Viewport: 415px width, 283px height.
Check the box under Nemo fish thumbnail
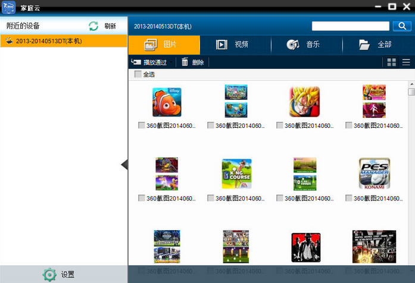(x=142, y=125)
